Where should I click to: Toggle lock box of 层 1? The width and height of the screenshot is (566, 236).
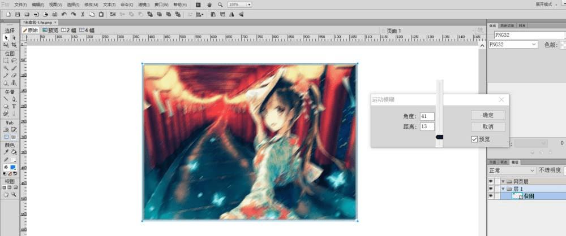point(498,189)
